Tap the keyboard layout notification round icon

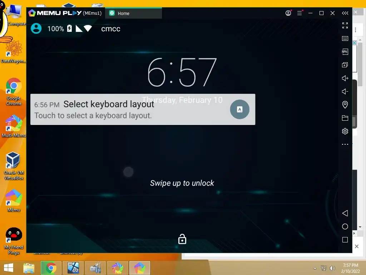coord(240,109)
